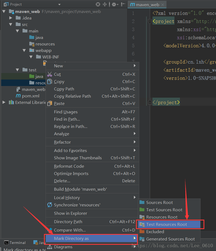Viewport: 216px width, 251px height.
Task: Choose Show Image Thumbnails
Action: coord(92,158)
